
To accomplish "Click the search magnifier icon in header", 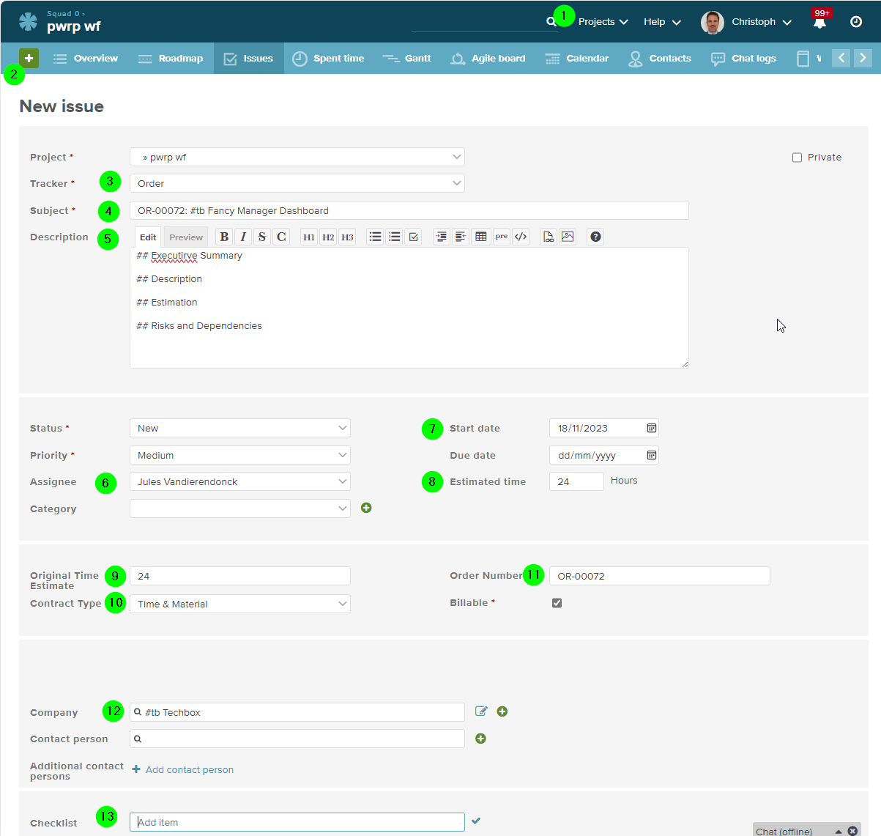I will click(551, 22).
